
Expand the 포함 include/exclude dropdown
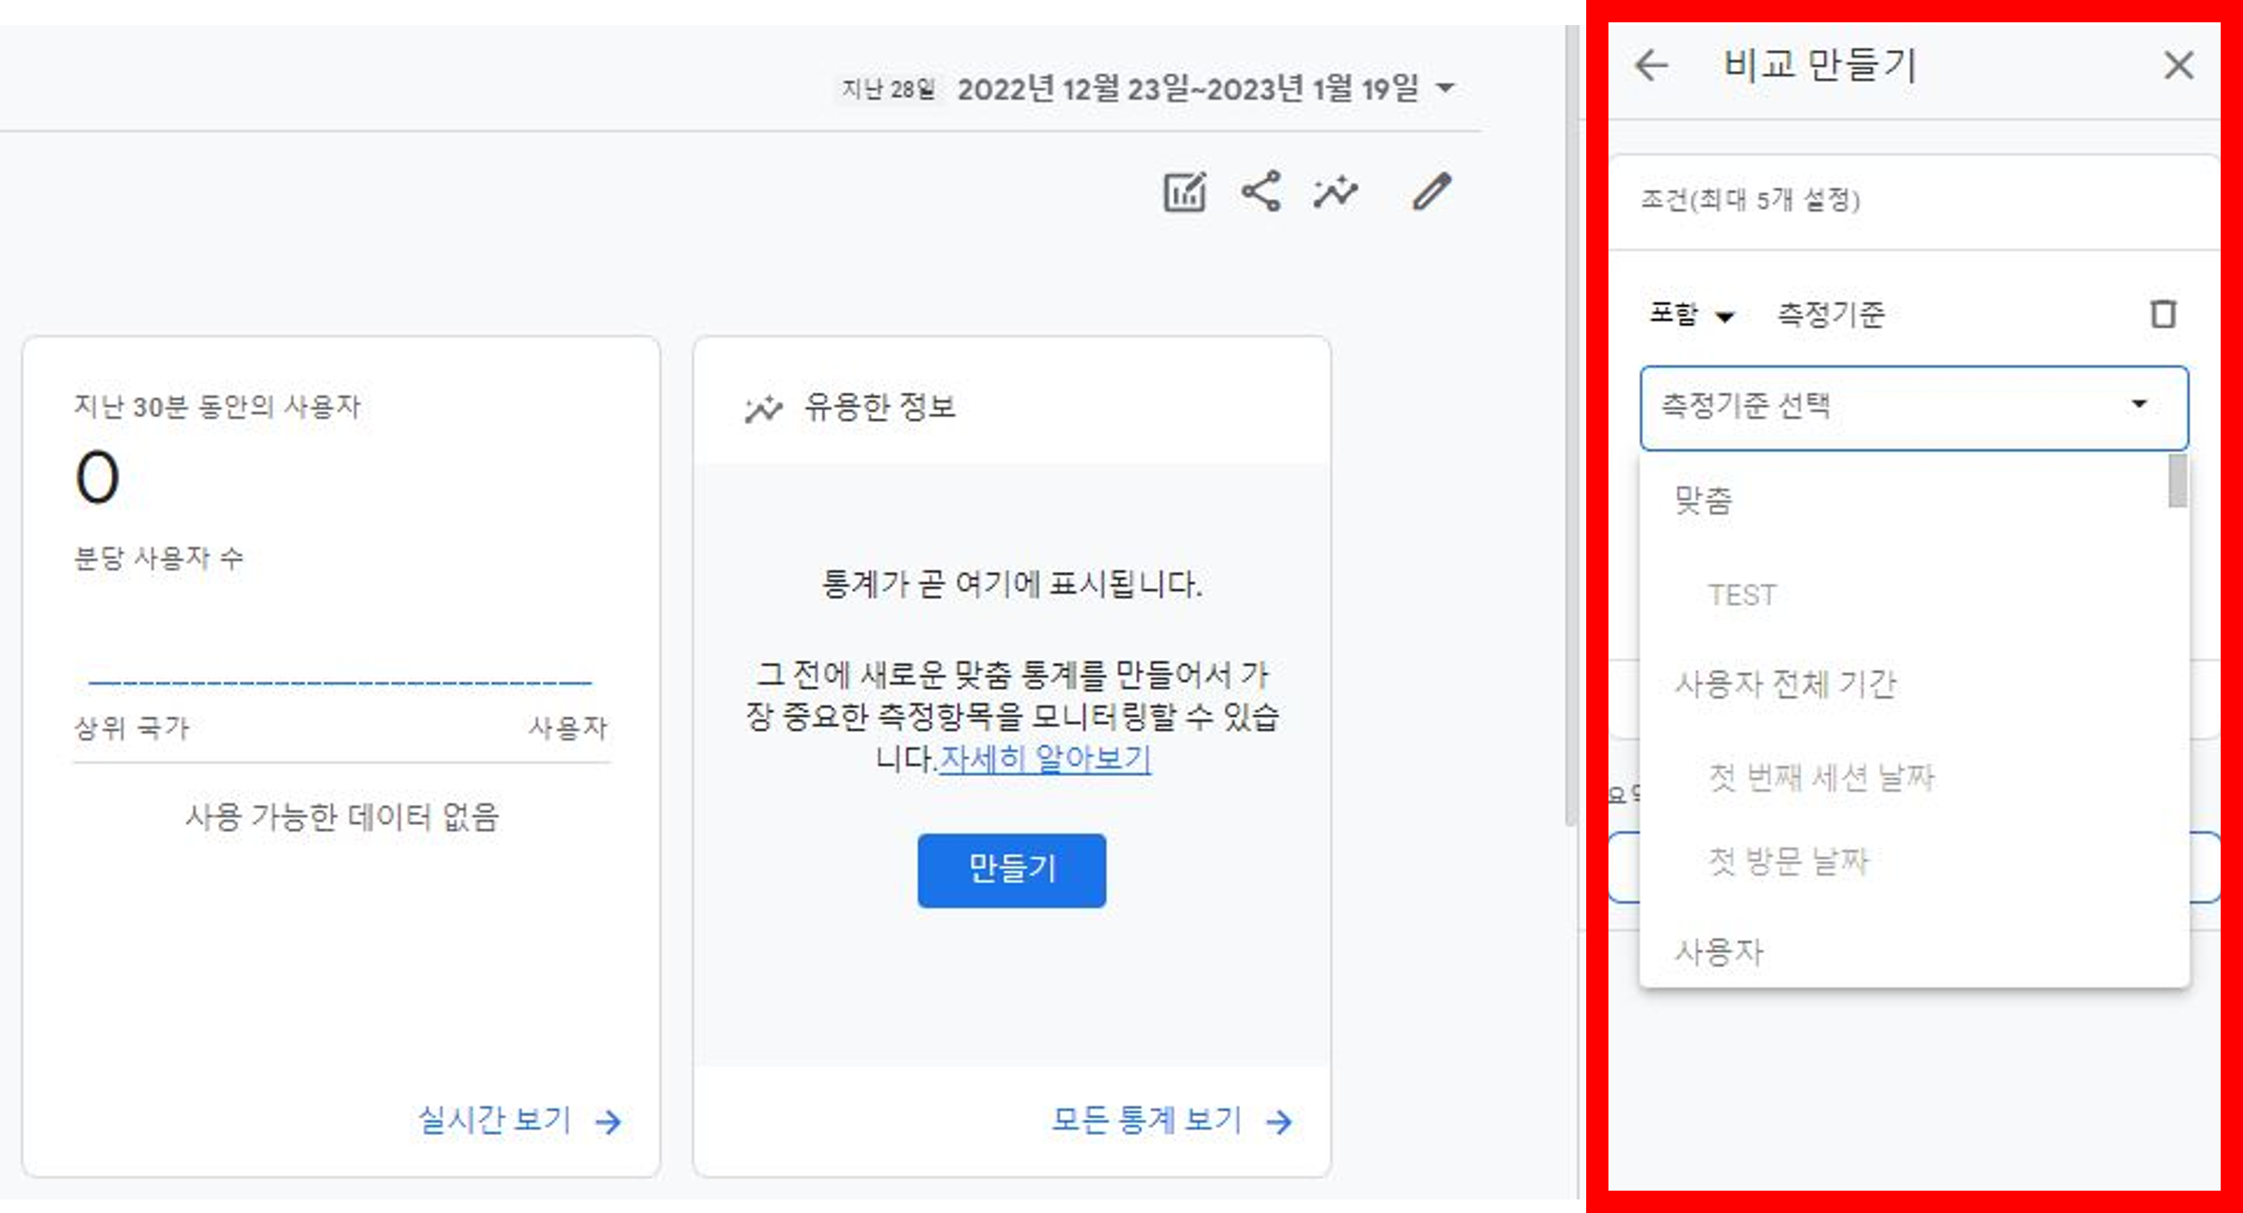pos(1692,314)
